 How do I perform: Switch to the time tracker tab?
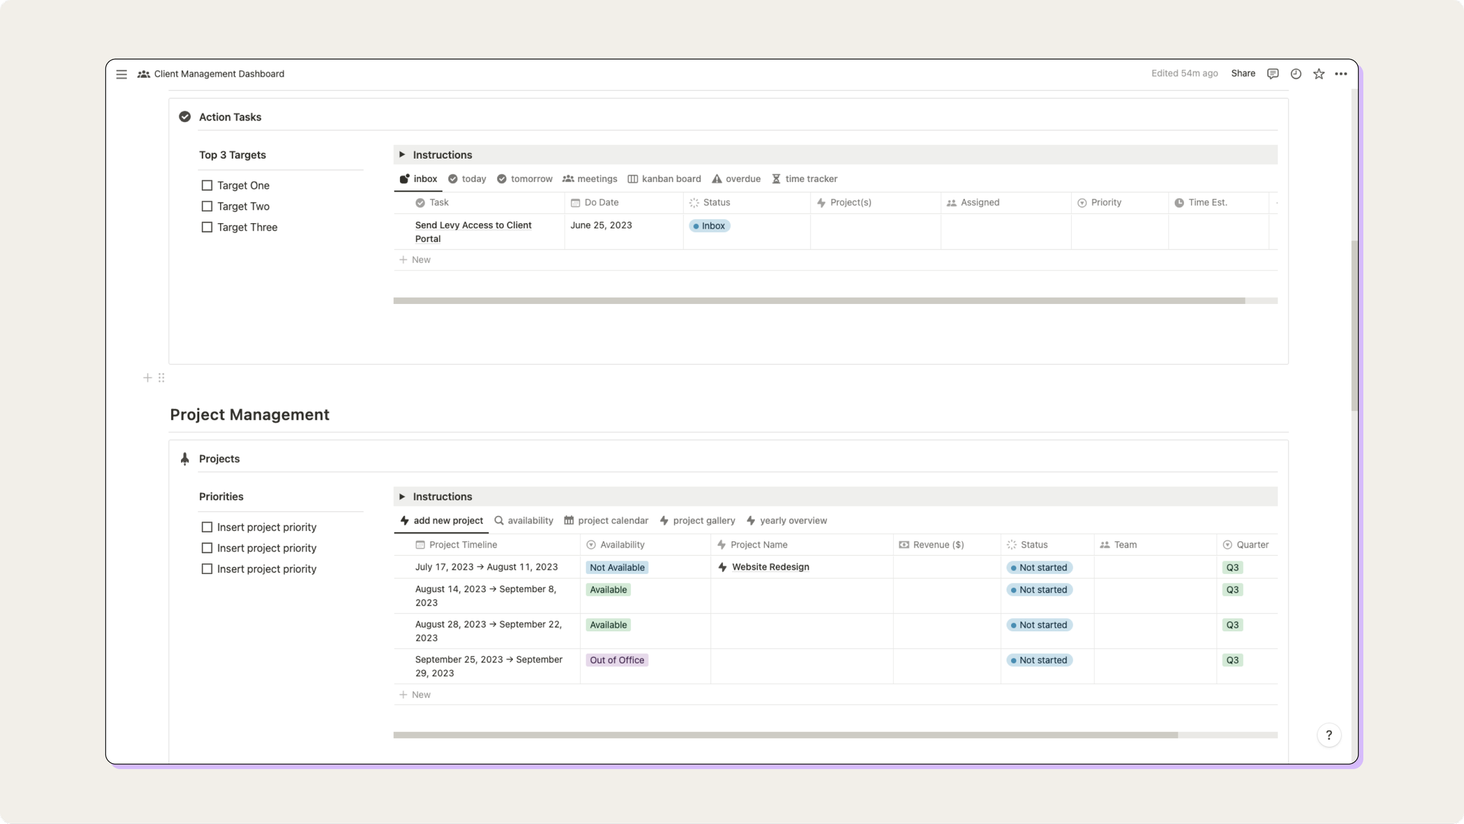click(804, 179)
